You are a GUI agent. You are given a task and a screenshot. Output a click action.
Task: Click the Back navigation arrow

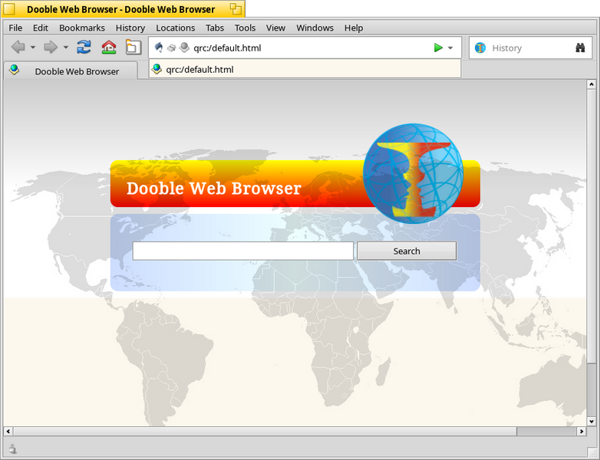click(x=18, y=48)
